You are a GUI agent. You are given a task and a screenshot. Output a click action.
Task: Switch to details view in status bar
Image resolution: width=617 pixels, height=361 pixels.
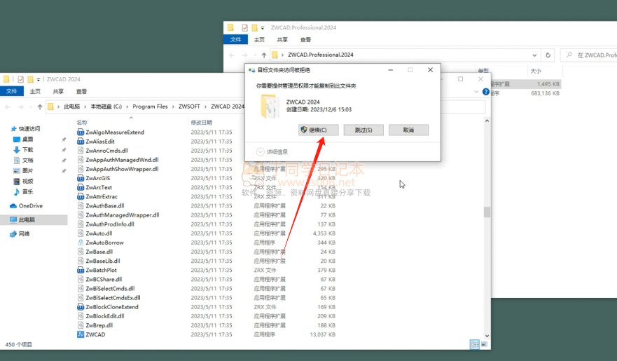[475, 343]
